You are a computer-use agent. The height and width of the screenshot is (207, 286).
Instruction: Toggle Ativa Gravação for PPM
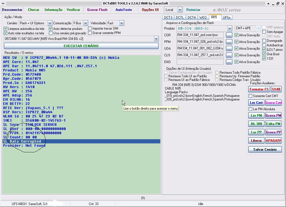pos(236,42)
